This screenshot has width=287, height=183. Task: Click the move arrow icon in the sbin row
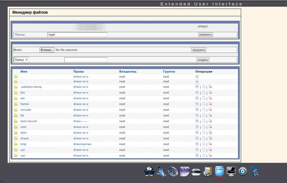coord(197,132)
